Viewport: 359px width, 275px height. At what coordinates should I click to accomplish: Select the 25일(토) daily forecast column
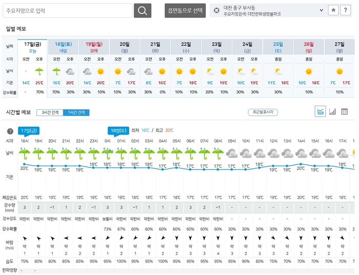(278, 47)
